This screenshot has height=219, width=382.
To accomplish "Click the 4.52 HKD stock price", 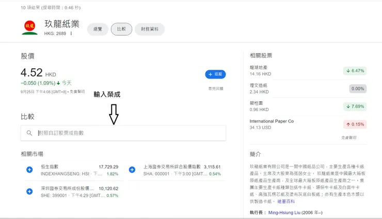I will 39,73.
